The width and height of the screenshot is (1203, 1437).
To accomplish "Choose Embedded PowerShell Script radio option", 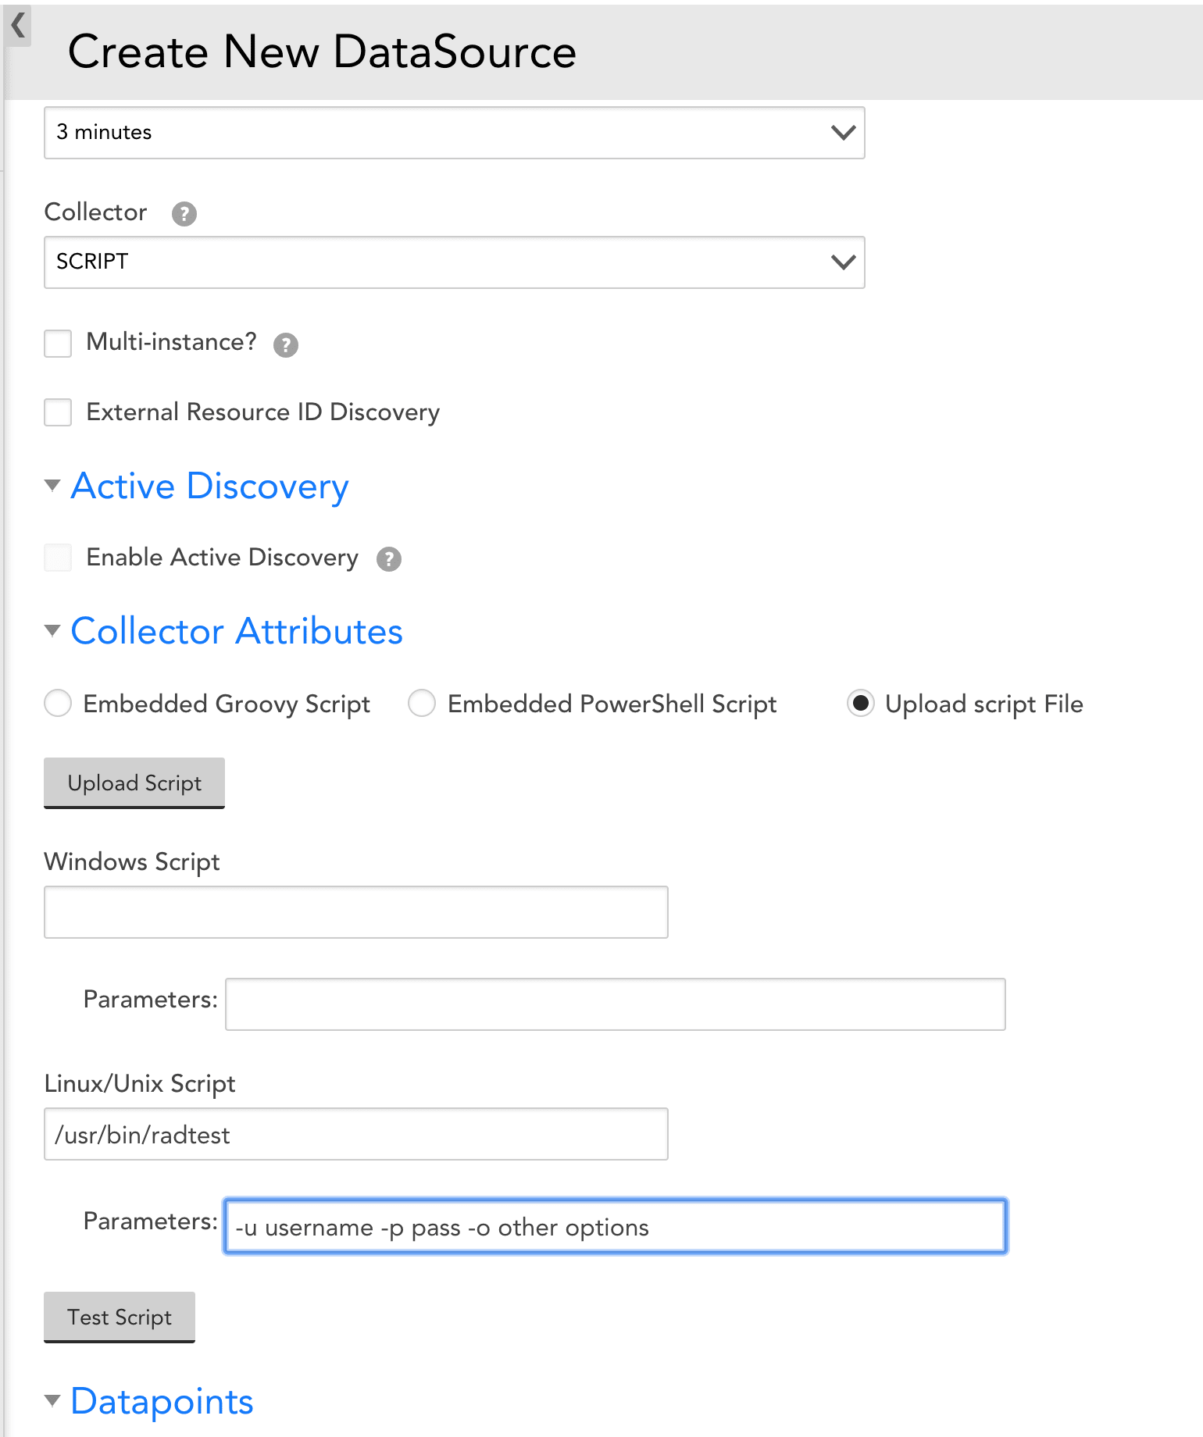I will point(422,703).
